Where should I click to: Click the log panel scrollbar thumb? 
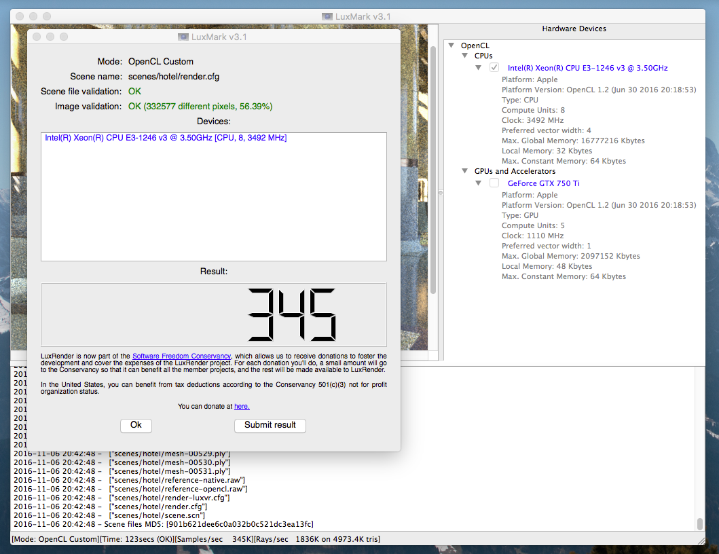click(x=700, y=523)
